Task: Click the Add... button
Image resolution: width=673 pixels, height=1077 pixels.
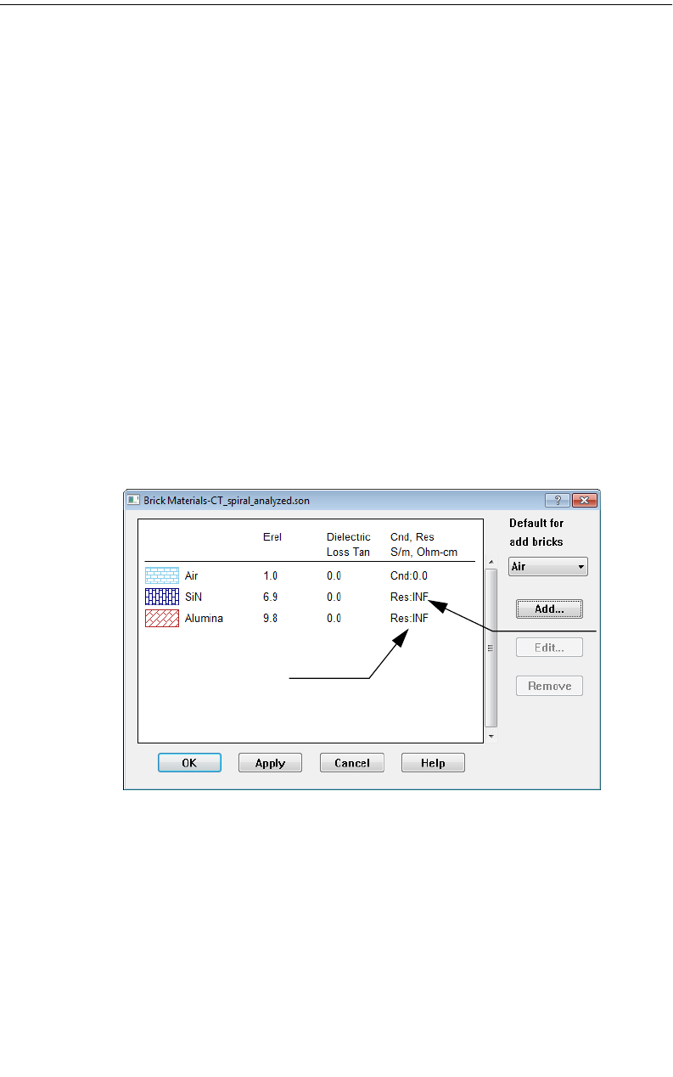Action: tap(549, 609)
